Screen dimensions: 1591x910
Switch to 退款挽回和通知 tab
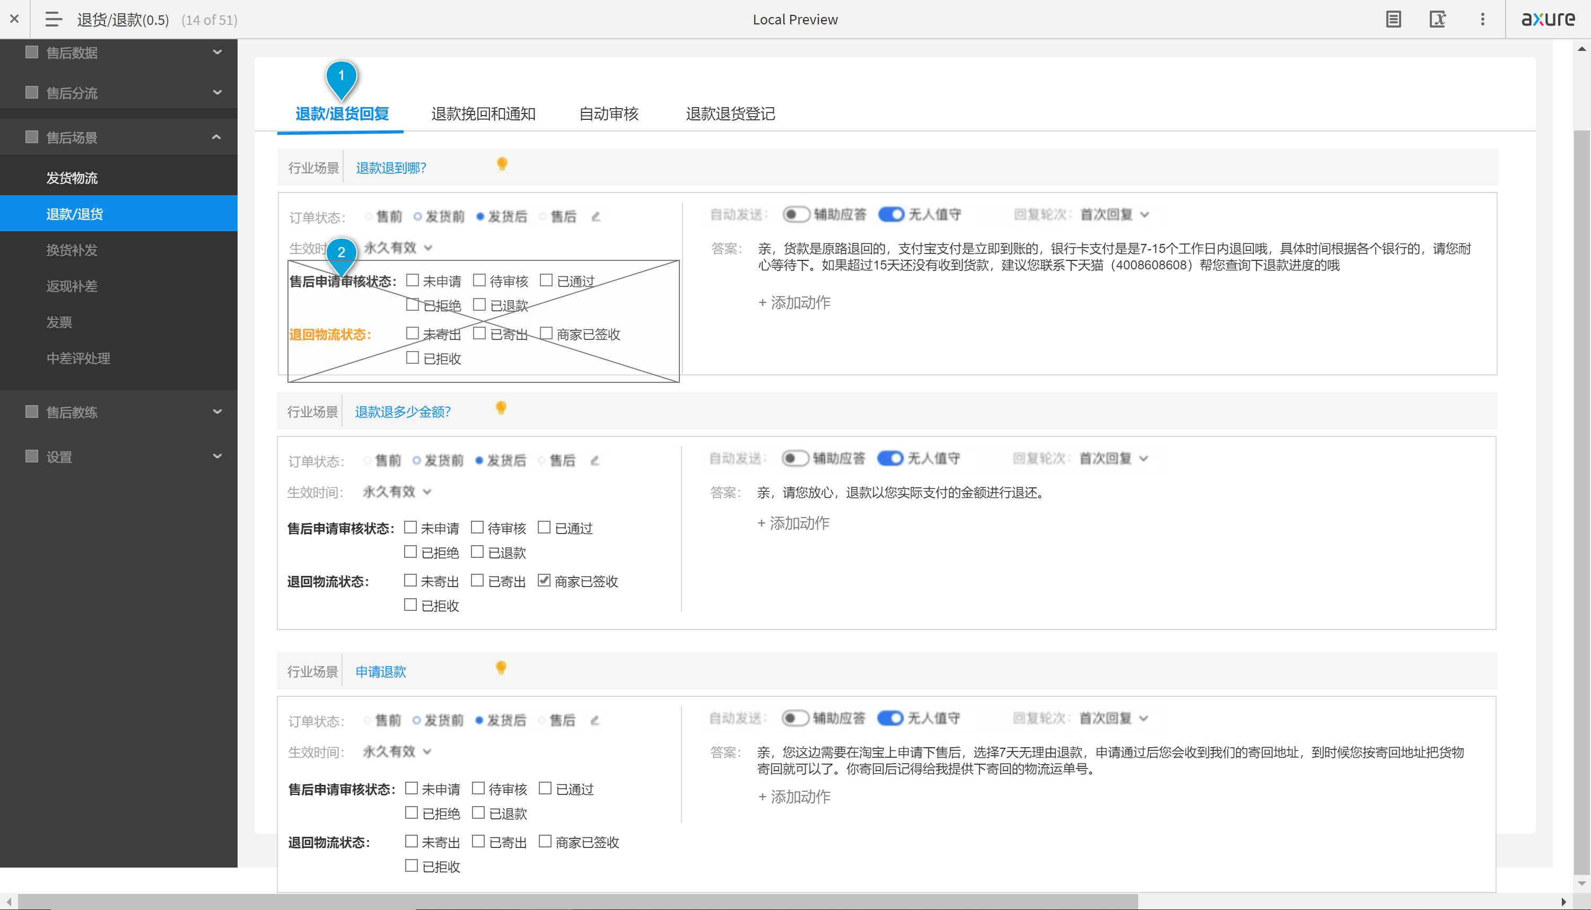483,113
